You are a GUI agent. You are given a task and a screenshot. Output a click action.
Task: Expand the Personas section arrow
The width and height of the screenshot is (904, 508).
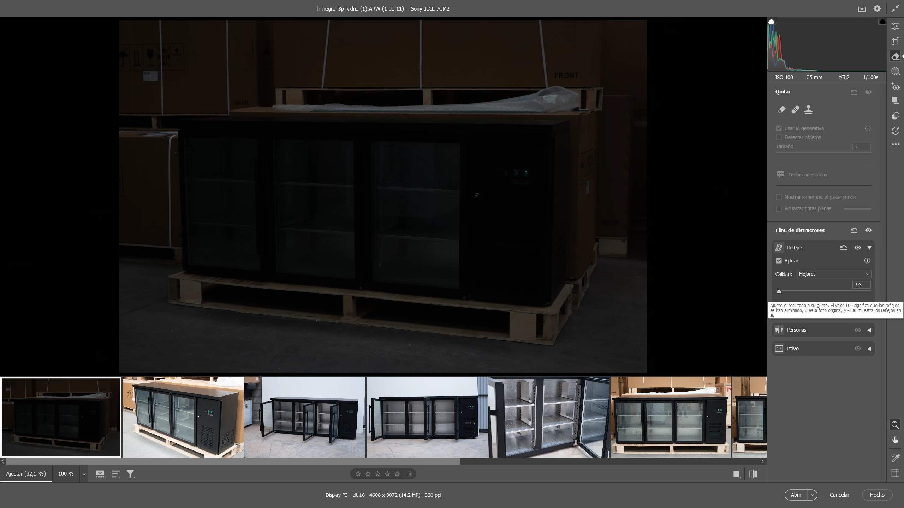869,330
